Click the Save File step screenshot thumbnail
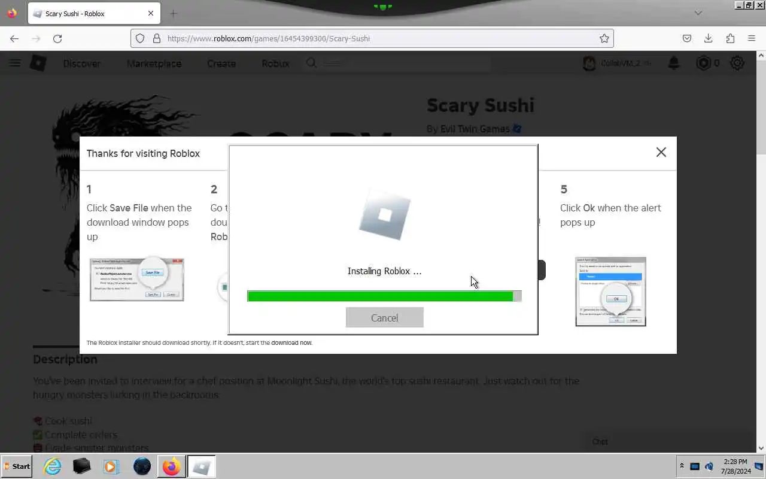This screenshot has width=766, height=479. tap(136, 279)
